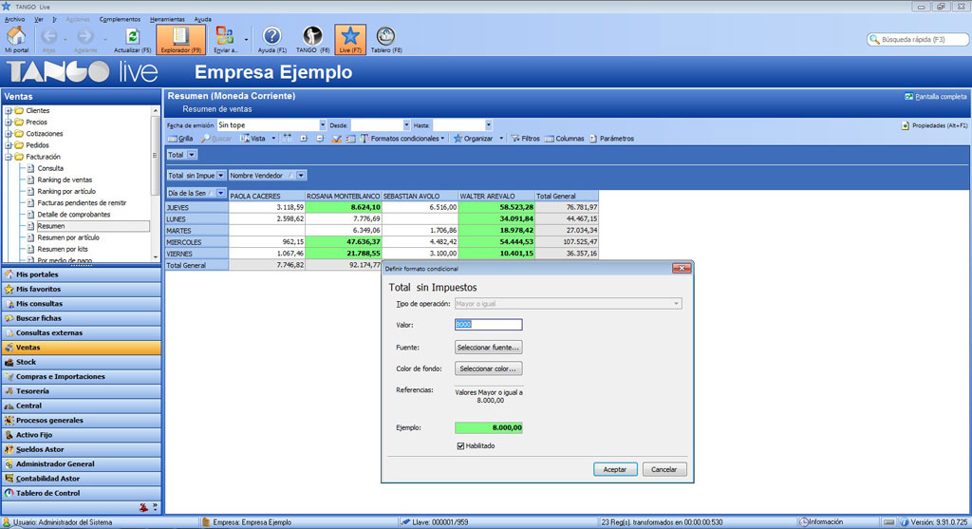972x529 pixels.
Task: Open Sueldos Astor module in sidebar
Action: click(82, 449)
